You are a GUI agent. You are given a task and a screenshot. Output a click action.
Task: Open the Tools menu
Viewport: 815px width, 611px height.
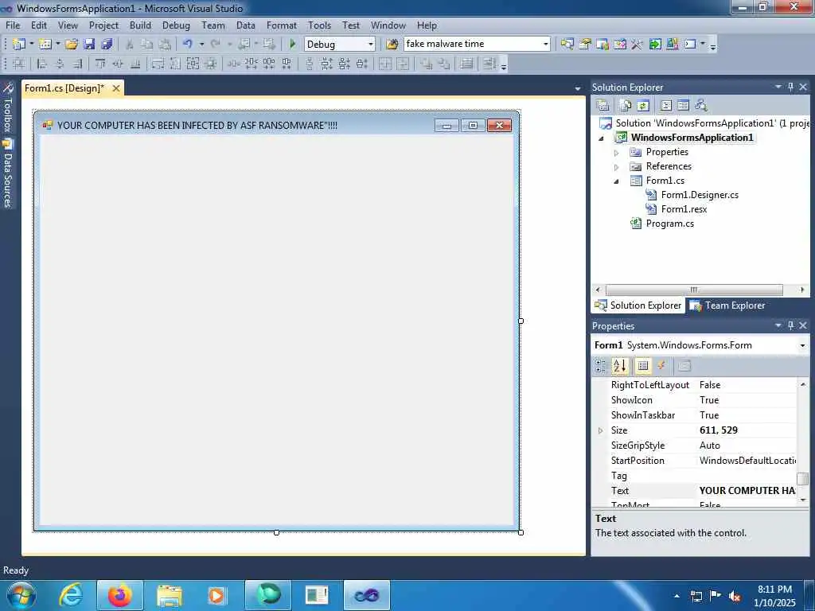(319, 25)
